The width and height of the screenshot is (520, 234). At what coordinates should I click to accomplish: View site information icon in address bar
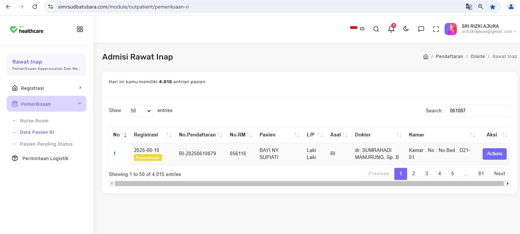coord(51,7)
